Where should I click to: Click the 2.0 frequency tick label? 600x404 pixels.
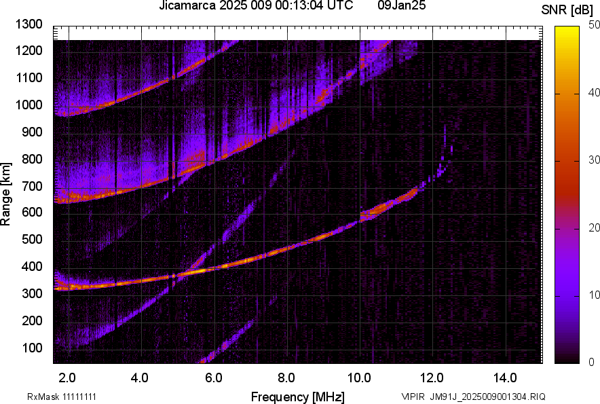pos(67,378)
